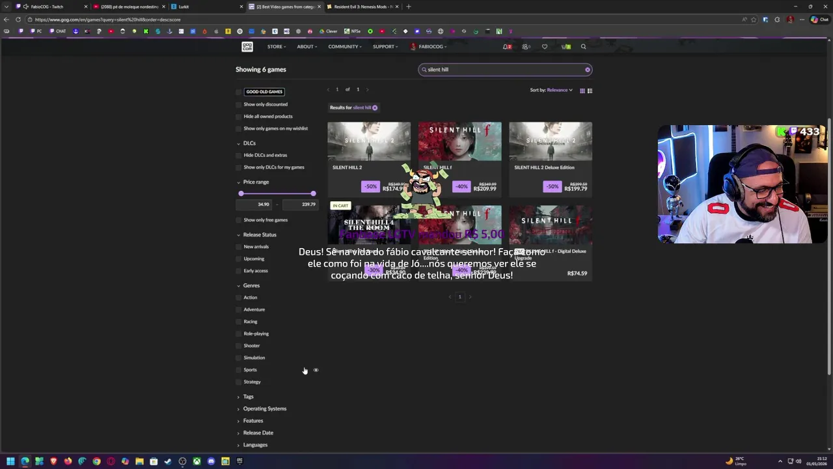Switch to Resident Evil 3: Nemesis Mods tab
833x469 pixels.
364,7
